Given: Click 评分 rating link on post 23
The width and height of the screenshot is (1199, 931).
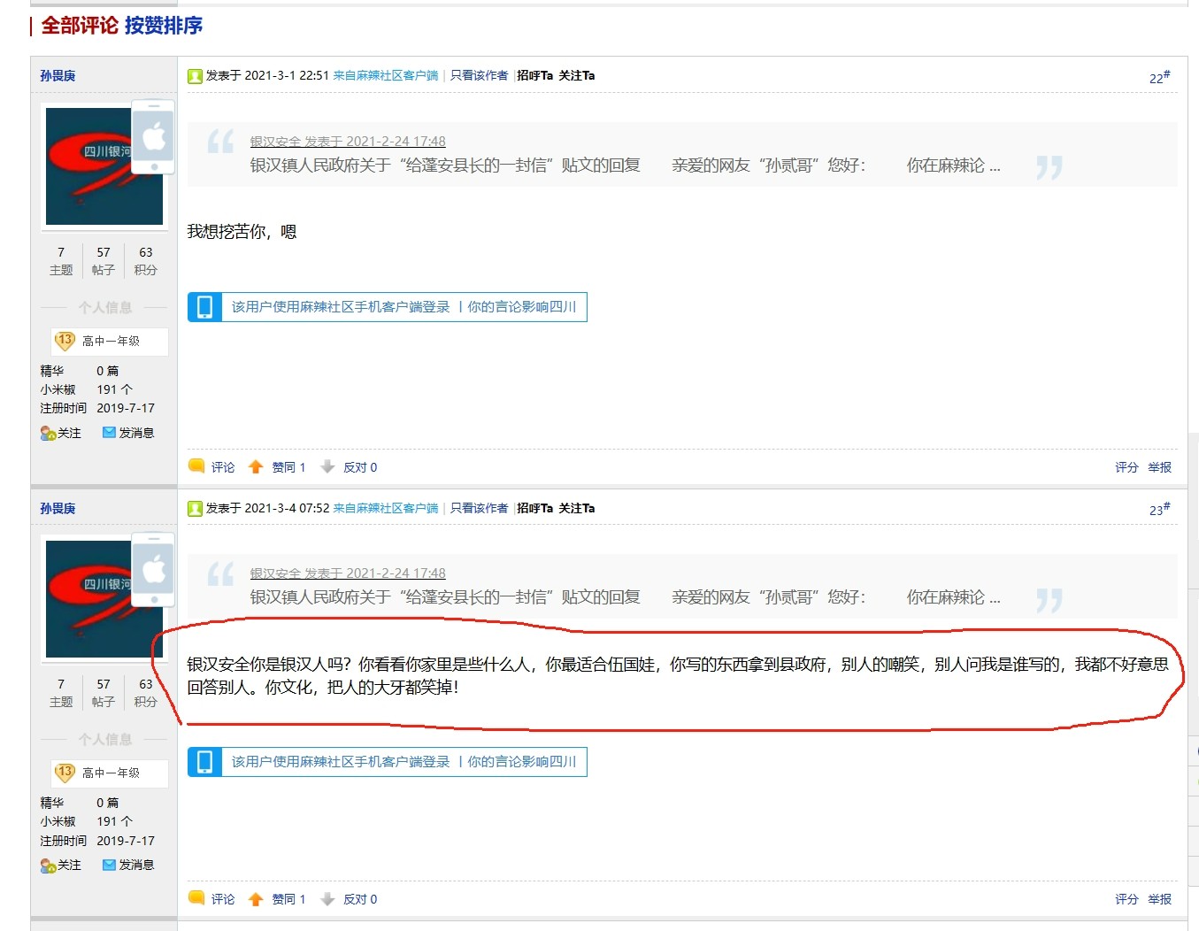Looking at the screenshot, I should tap(1126, 899).
